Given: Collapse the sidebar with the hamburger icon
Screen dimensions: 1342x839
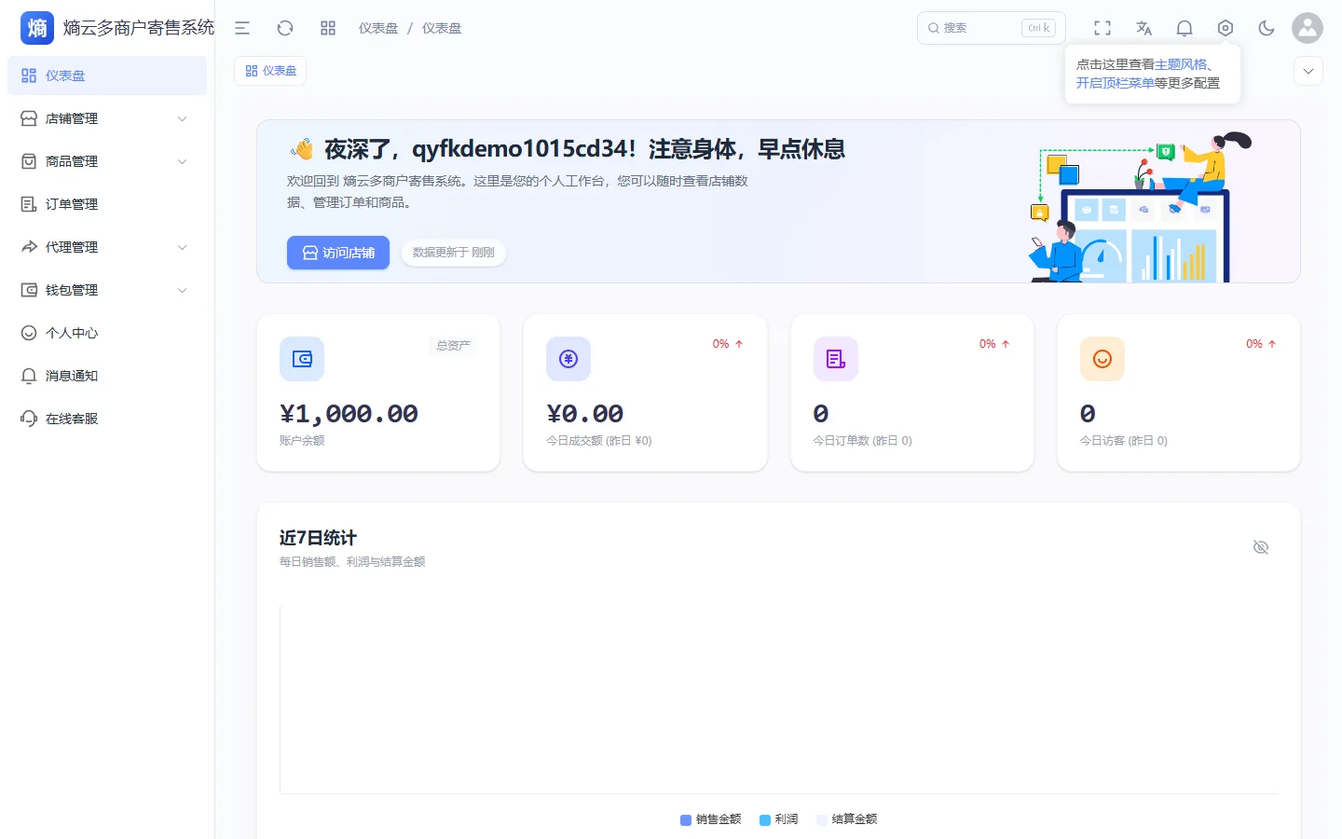Looking at the screenshot, I should click(242, 28).
